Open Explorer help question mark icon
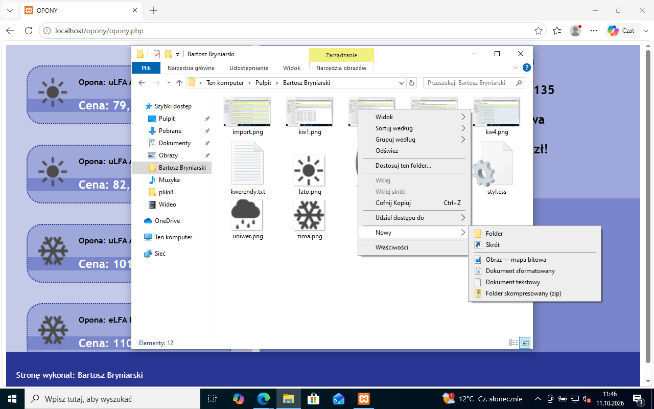Screen dimensions: 654x409 tap(527, 67)
